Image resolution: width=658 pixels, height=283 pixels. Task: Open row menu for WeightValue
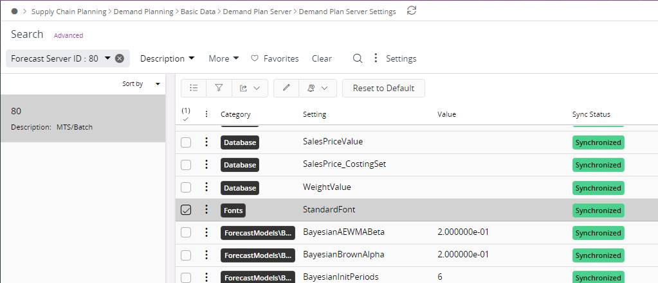pyautogui.click(x=206, y=187)
